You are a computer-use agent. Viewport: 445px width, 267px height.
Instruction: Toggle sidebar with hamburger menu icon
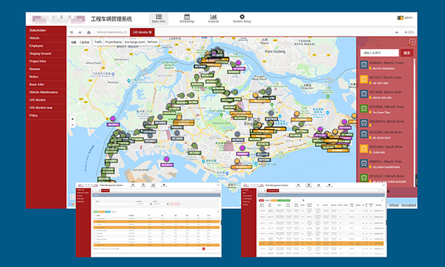coord(71,33)
